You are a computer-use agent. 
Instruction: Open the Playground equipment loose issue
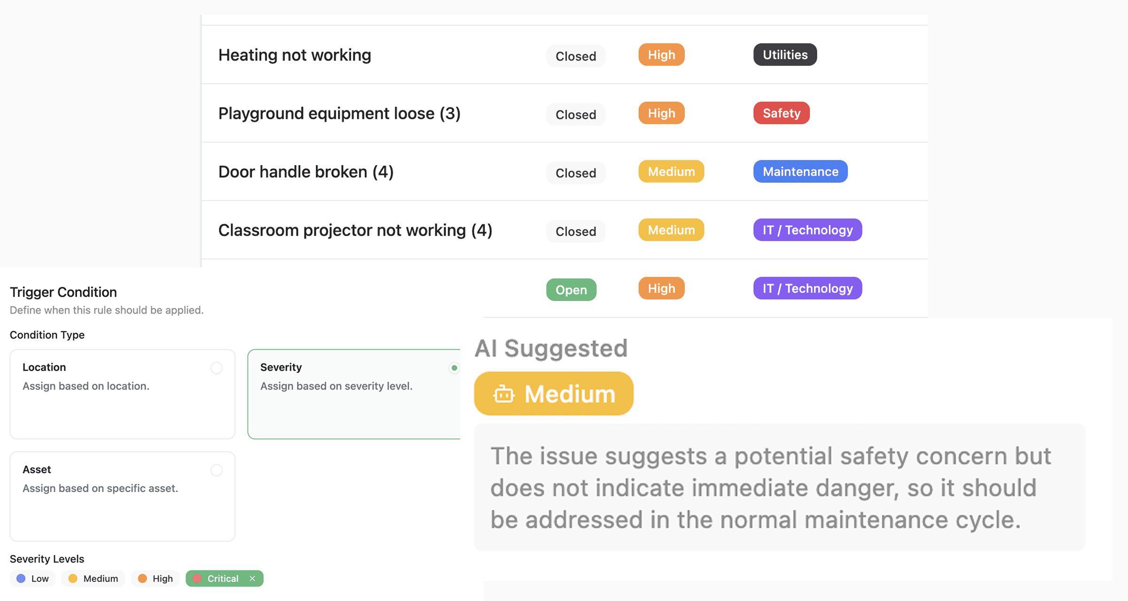(x=339, y=113)
